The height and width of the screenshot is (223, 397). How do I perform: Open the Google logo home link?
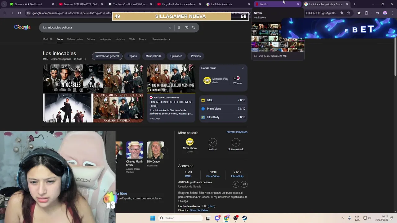coord(22,27)
